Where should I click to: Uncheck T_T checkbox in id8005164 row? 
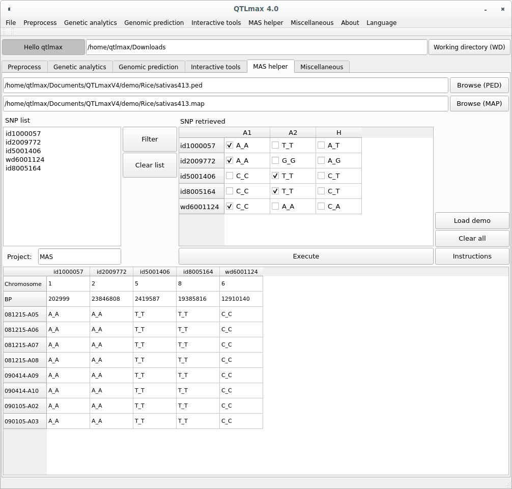(x=275, y=191)
